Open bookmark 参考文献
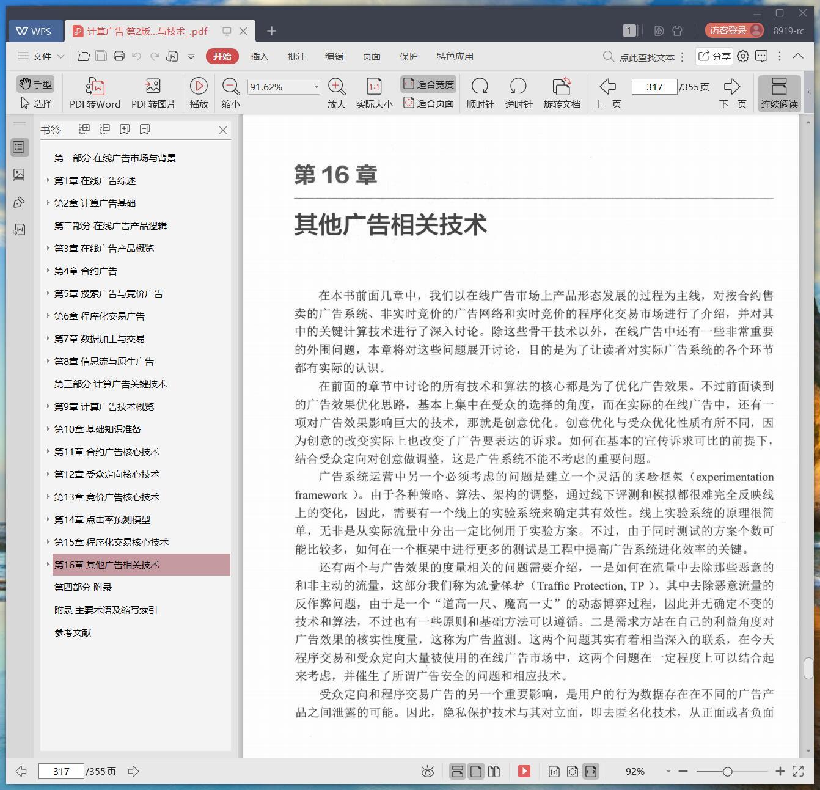This screenshot has height=790, width=820. click(72, 632)
